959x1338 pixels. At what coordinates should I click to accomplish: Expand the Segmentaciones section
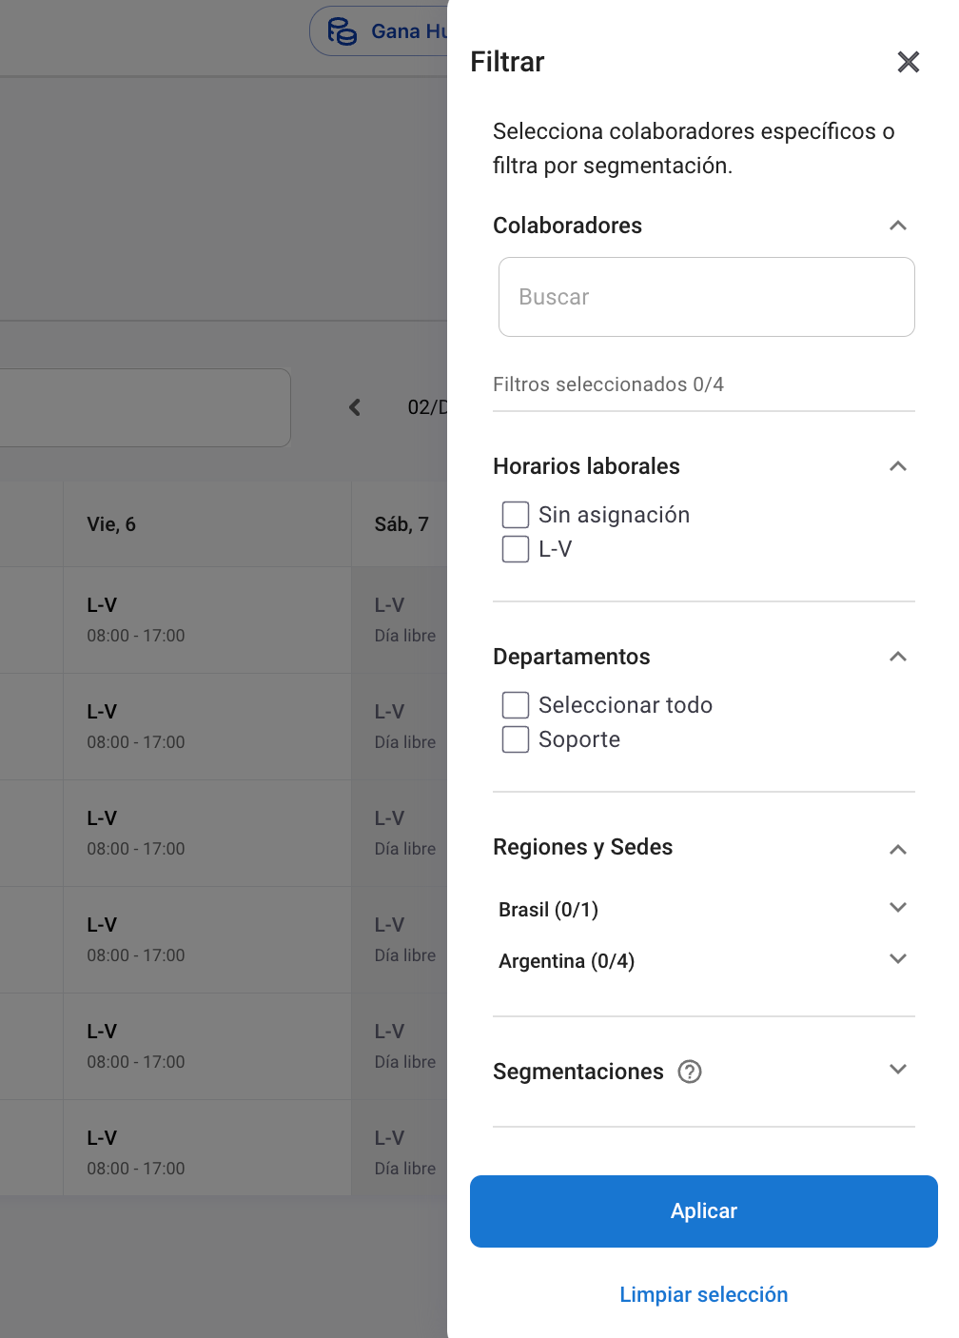898,1069
